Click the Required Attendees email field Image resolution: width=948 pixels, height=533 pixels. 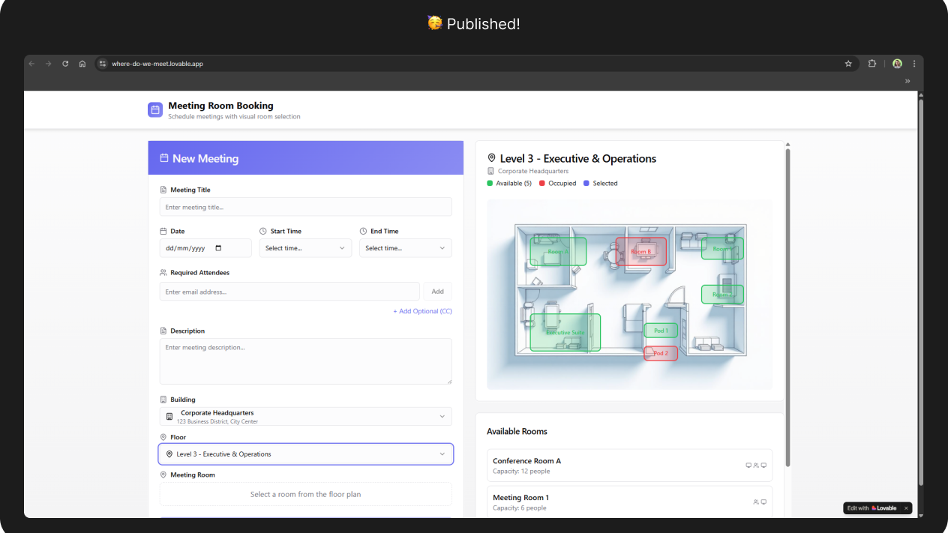(x=289, y=292)
